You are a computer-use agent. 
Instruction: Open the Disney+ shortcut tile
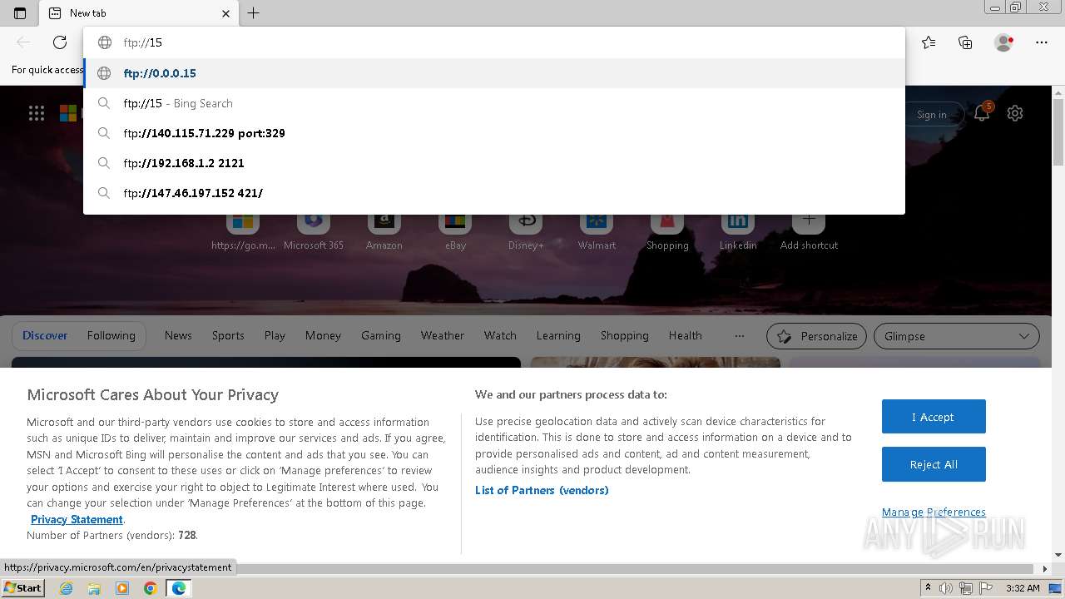[526, 231]
